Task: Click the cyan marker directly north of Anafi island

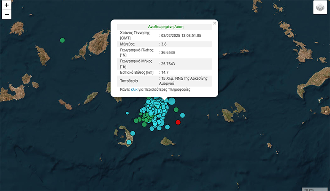Action: click(167, 127)
